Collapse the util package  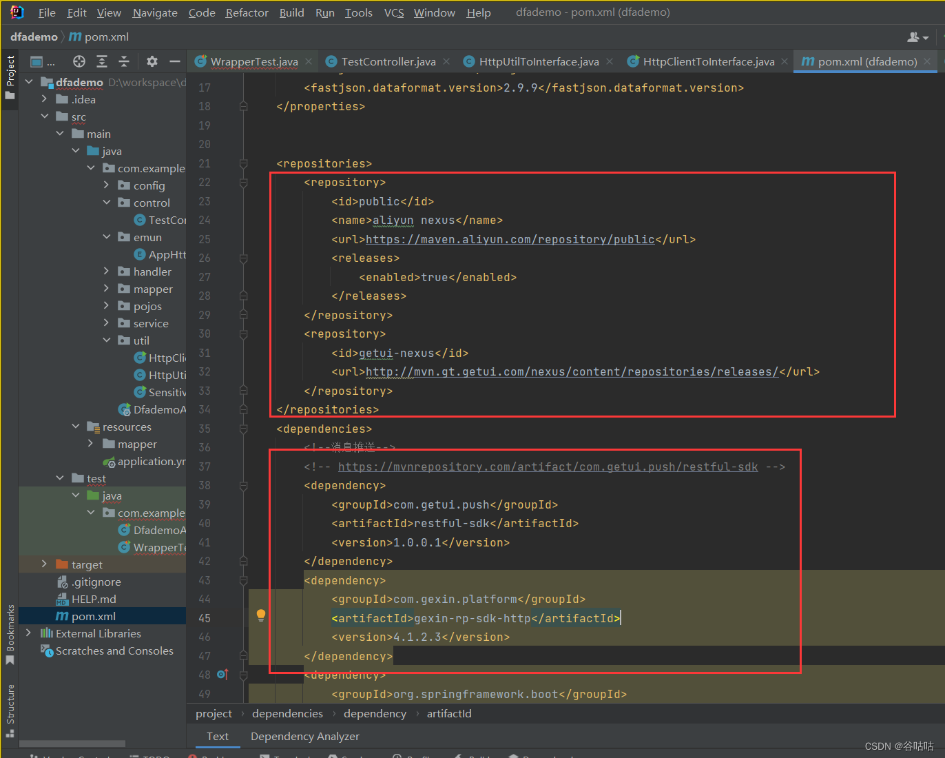106,340
